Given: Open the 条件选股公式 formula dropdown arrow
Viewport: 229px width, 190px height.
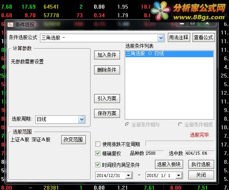Looking at the screenshot, I should tap(161, 38).
